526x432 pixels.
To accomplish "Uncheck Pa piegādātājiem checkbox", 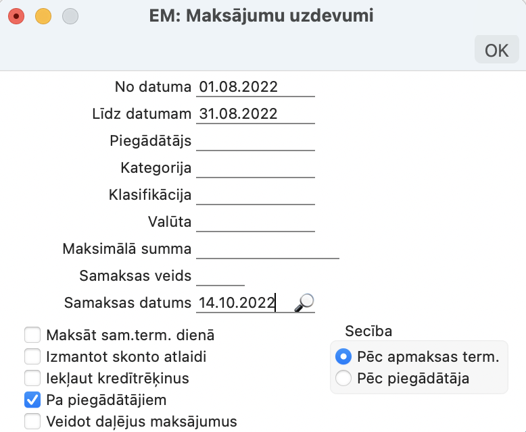I will [32, 400].
